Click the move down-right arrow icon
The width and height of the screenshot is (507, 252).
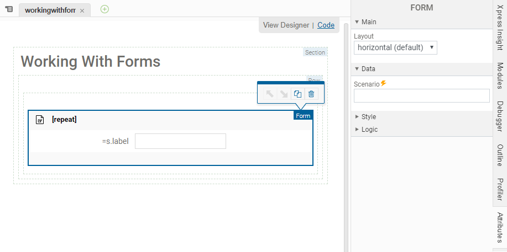click(284, 94)
